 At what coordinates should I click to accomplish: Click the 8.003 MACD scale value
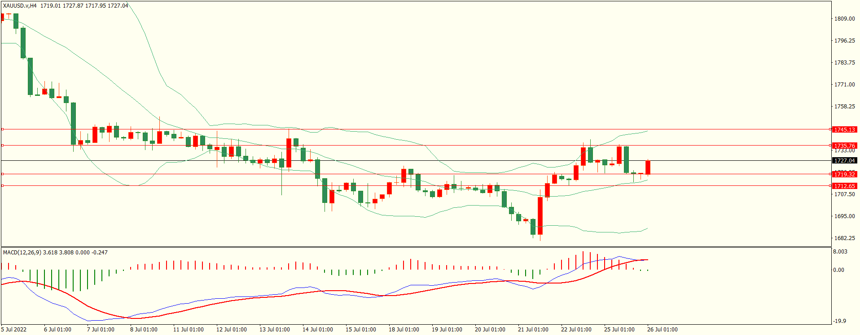tap(840, 252)
